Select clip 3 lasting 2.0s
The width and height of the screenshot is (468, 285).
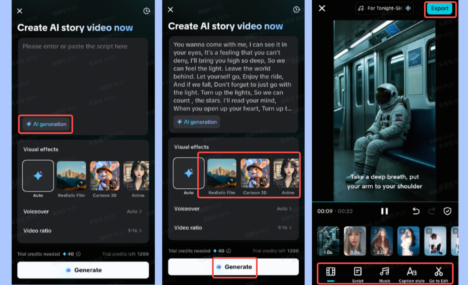[x=382, y=241]
